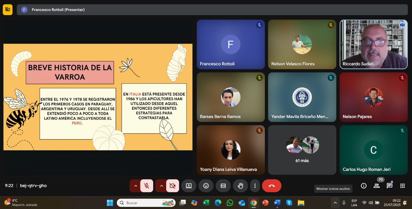
Task: Open WhatsApp from the taskbar
Action: coord(230,203)
